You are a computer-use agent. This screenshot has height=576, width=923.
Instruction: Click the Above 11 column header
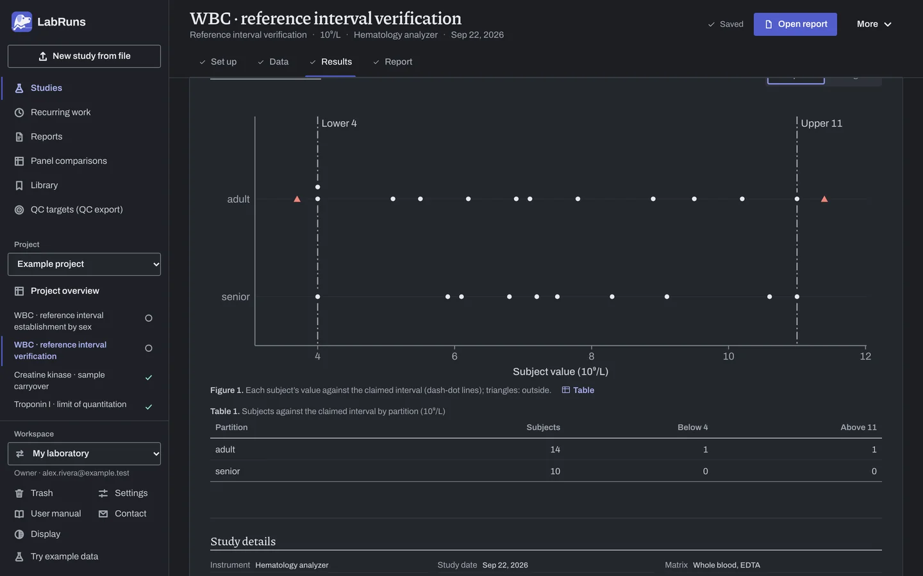[858, 428]
